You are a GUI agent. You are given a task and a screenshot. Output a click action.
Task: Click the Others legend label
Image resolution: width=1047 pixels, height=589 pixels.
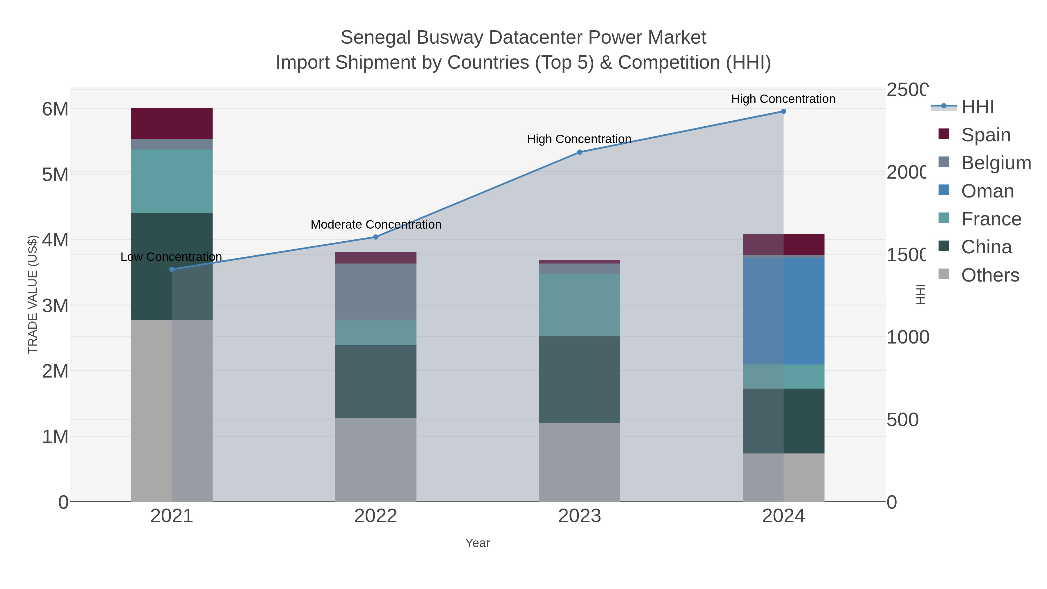[x=991, y=275]
